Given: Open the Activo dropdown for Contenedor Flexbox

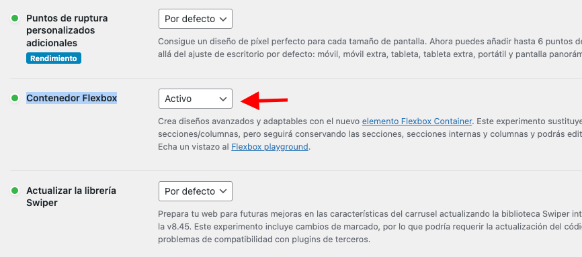Looking at the screenshot, I should point(196,99).
